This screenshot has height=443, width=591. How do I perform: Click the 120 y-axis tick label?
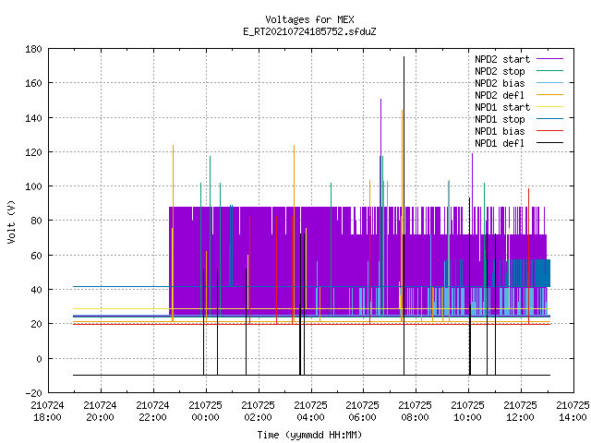(33, 152)
